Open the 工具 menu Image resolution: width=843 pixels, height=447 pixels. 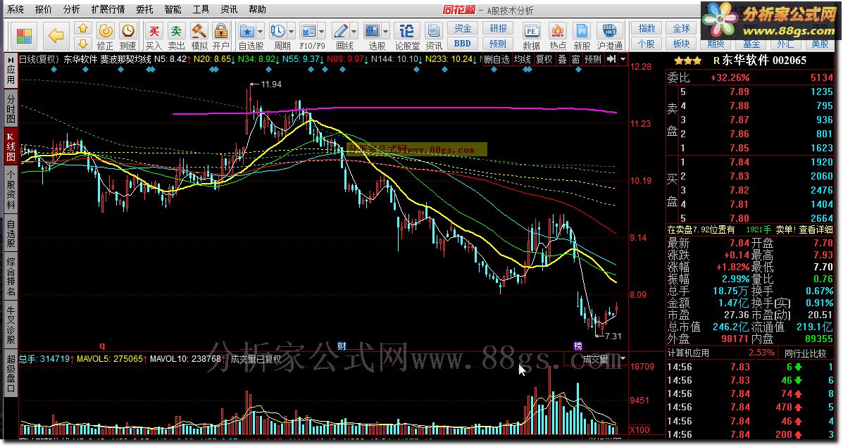click(x=201, y=9)
